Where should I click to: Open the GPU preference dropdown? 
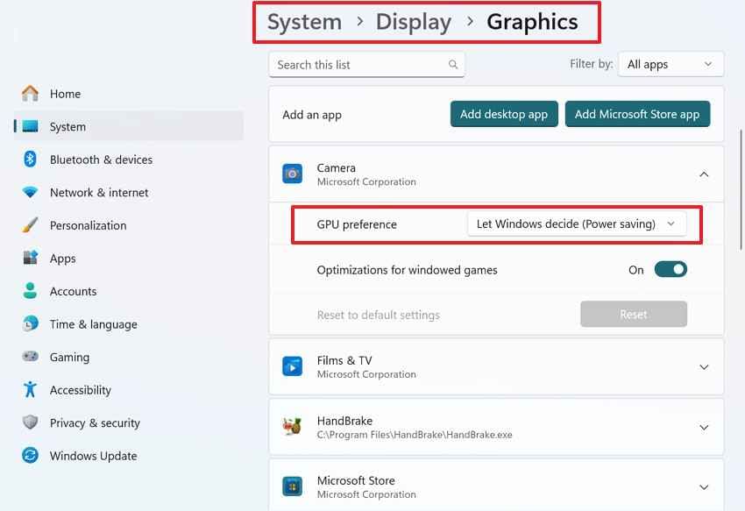(577, 224)
